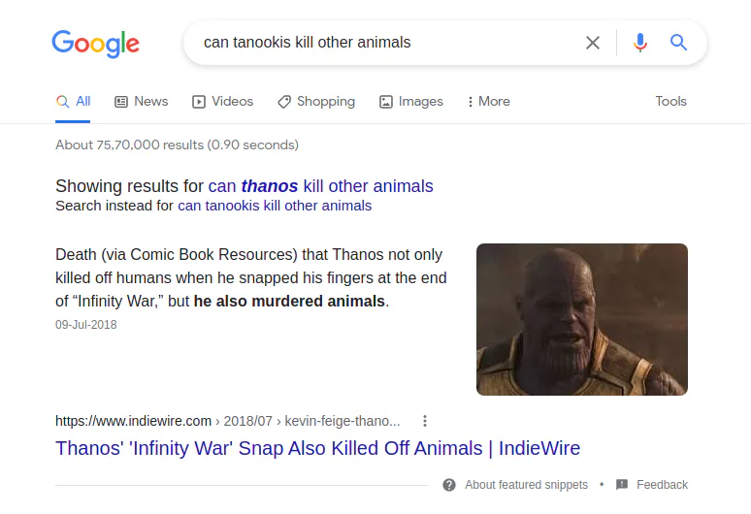Screen dimensions: 751x514
Task: Click the Google logo
Action: [95, 43]
